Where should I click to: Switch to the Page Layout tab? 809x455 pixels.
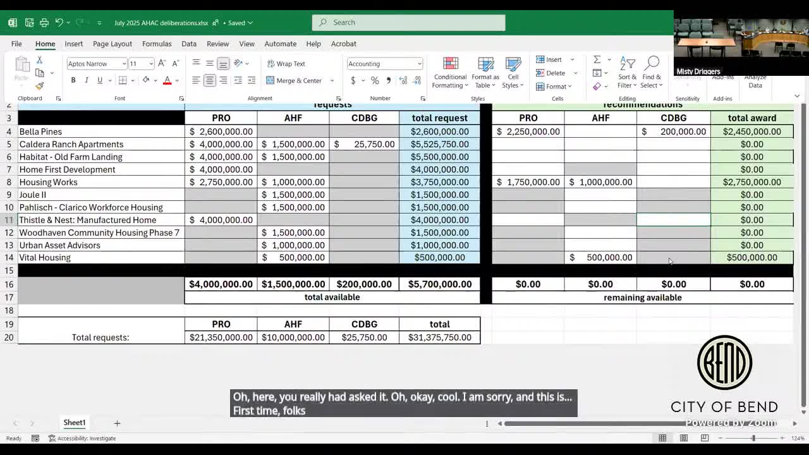113,44
